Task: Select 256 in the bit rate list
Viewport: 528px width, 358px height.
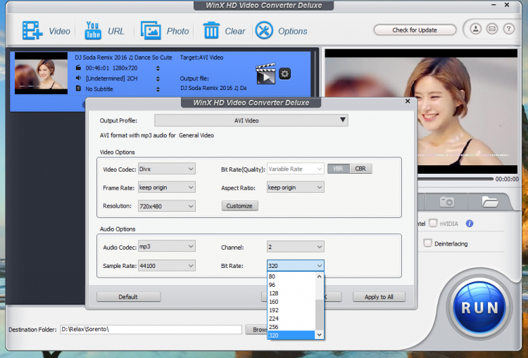Action: (291, 327)
